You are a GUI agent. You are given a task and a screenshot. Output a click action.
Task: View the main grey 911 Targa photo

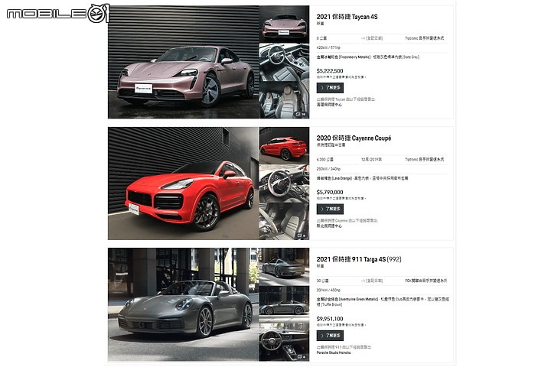click(184, 304)
